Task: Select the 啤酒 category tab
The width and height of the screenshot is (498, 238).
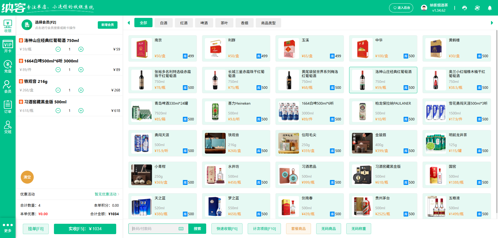Action: click(x=204, y=23)
